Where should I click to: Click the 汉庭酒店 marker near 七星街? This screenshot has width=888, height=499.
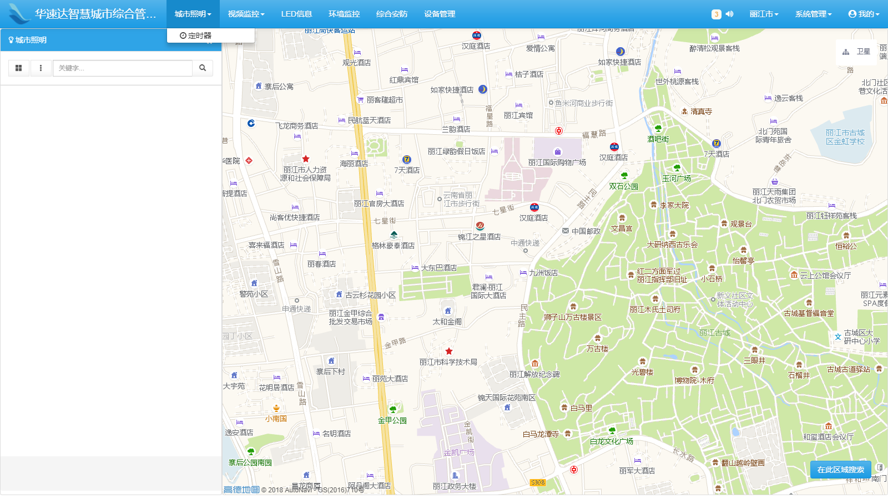pyautogui.click(x=534, y=207)
